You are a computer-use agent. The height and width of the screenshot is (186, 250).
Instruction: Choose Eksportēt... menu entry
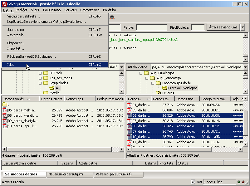point(55,43)
